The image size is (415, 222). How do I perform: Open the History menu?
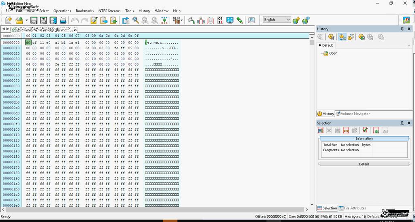click(144, 11)
